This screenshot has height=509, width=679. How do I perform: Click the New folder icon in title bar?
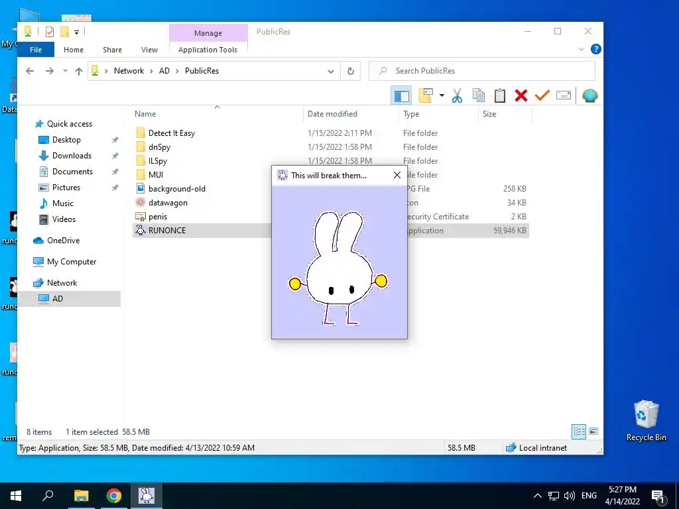(64, 32)
